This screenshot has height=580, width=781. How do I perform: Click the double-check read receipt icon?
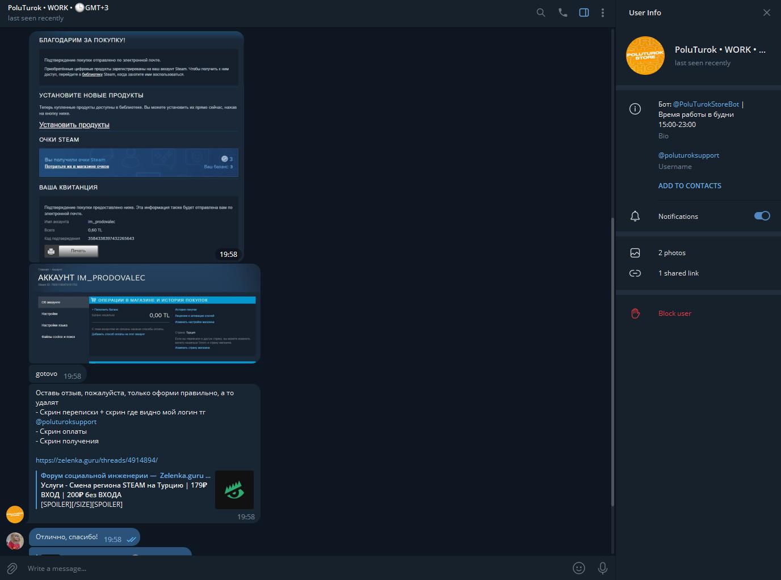[131, 540]
